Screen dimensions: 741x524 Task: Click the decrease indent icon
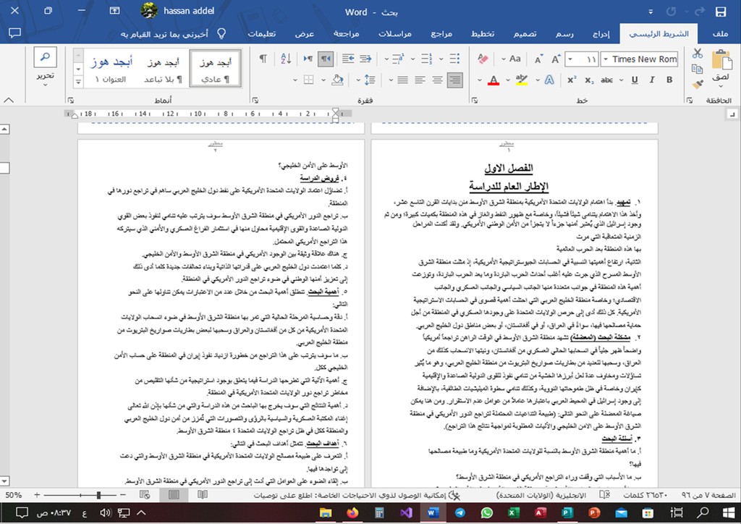pyautogui.click(x=365, y=59)
